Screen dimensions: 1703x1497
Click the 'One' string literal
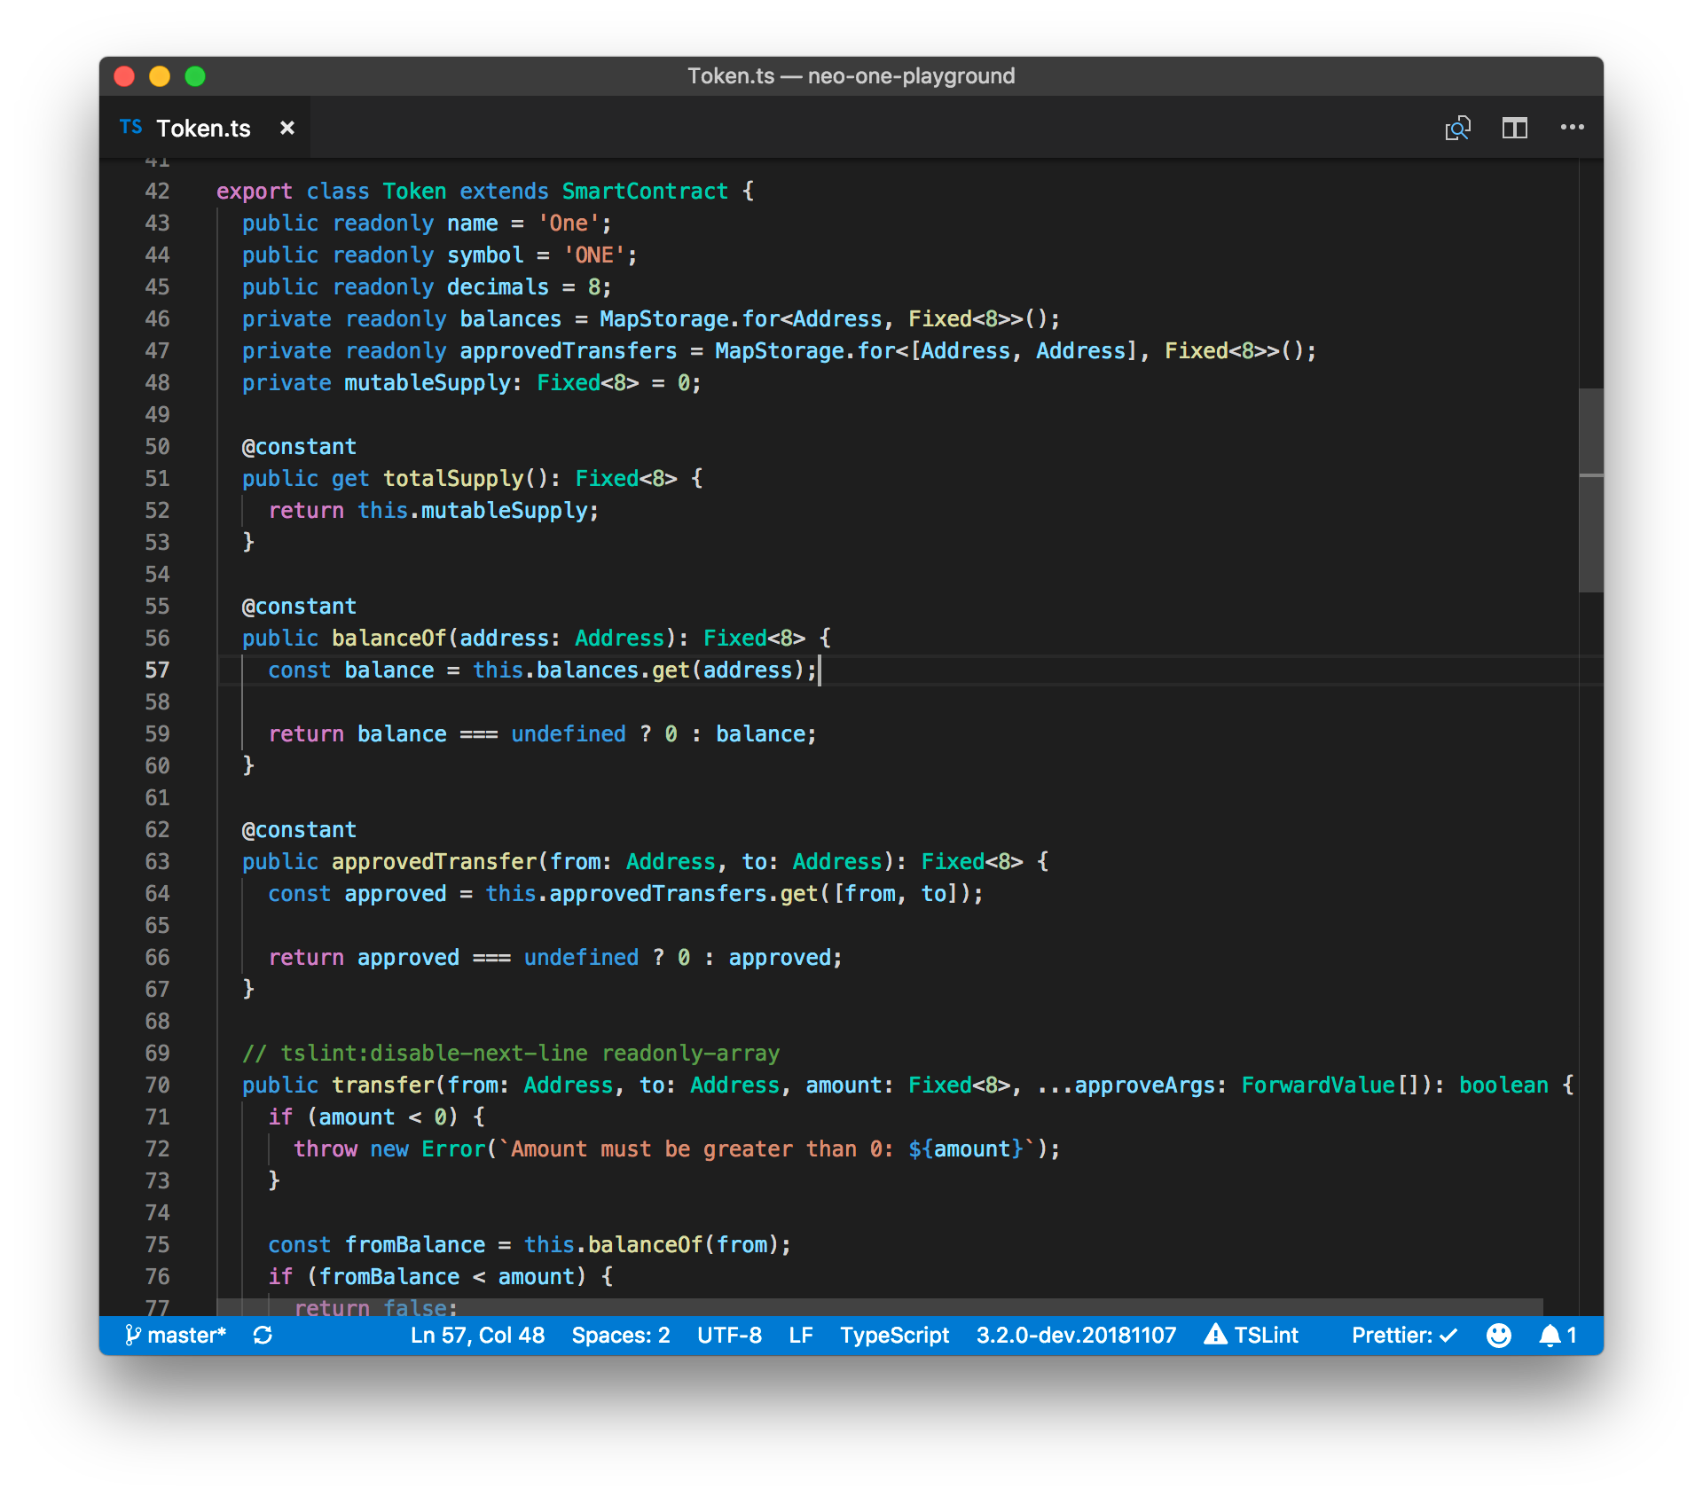pyautogui.click(x=569, y=223)
